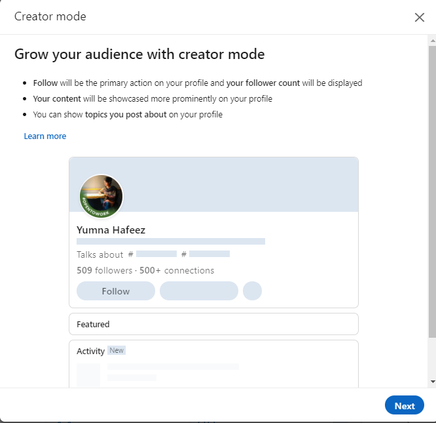Click the bullet about Follow being primary action

(x=198, y=83)
